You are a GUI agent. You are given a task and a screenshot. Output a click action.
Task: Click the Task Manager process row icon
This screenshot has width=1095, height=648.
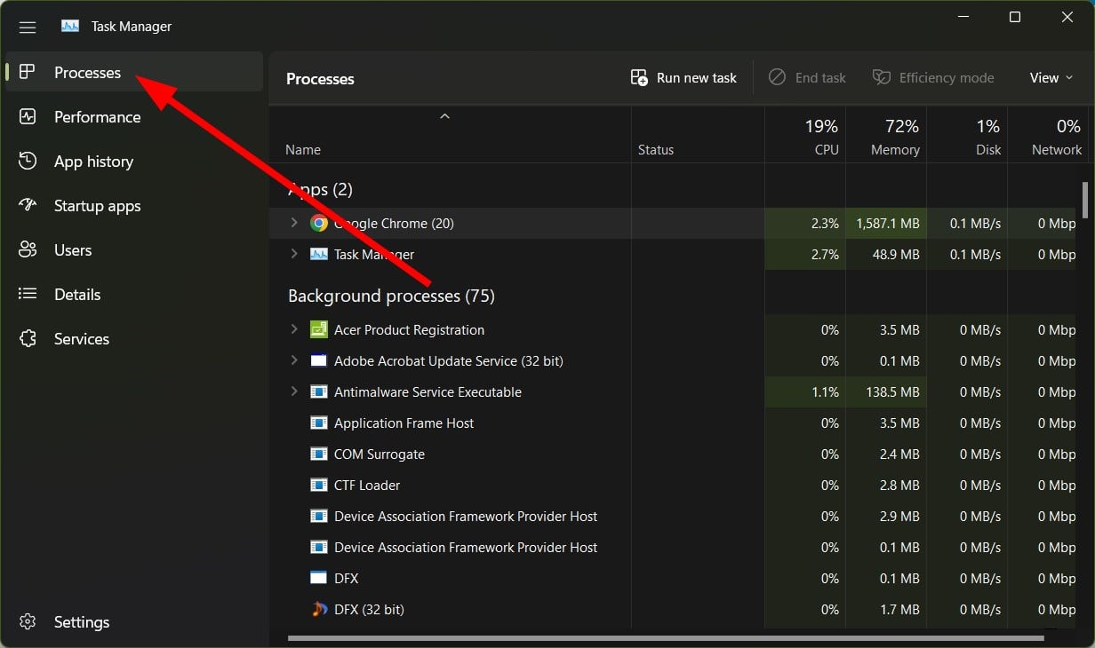[x=319, y=254]
